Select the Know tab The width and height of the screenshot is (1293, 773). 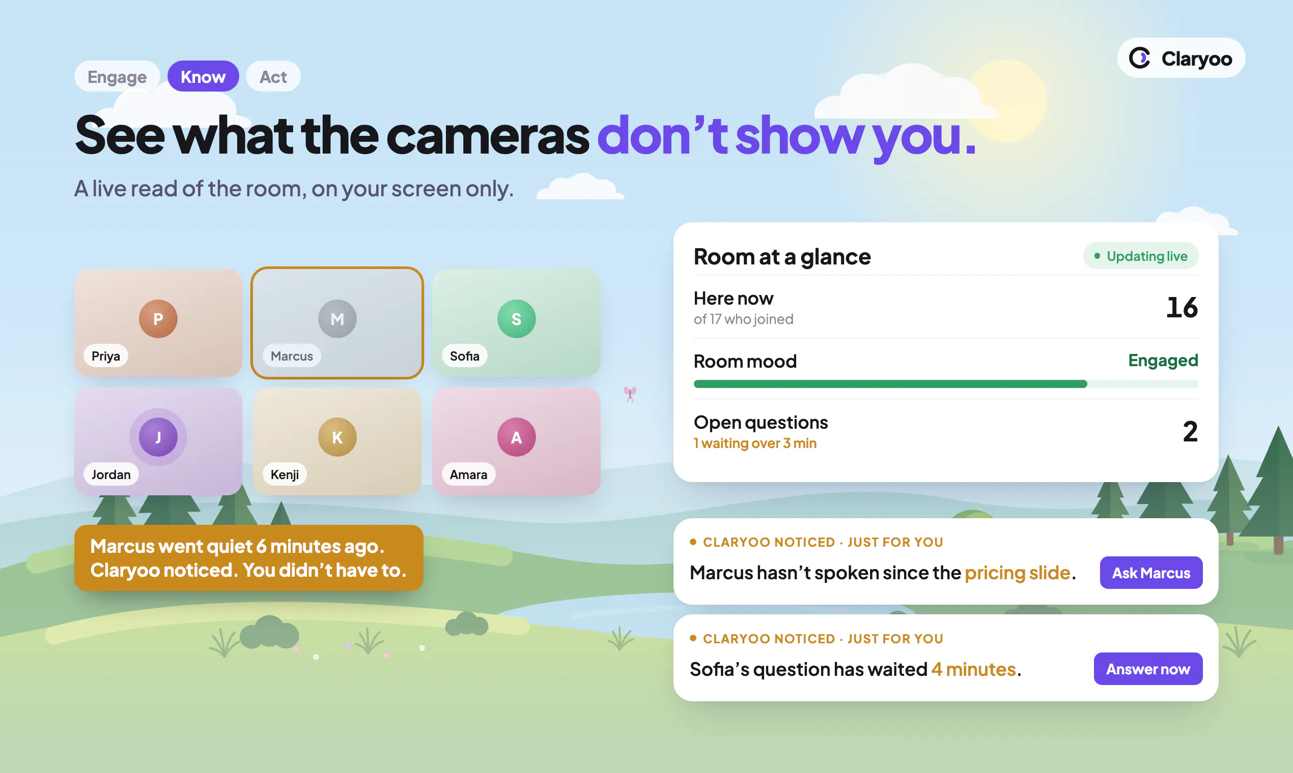[203, 77]
